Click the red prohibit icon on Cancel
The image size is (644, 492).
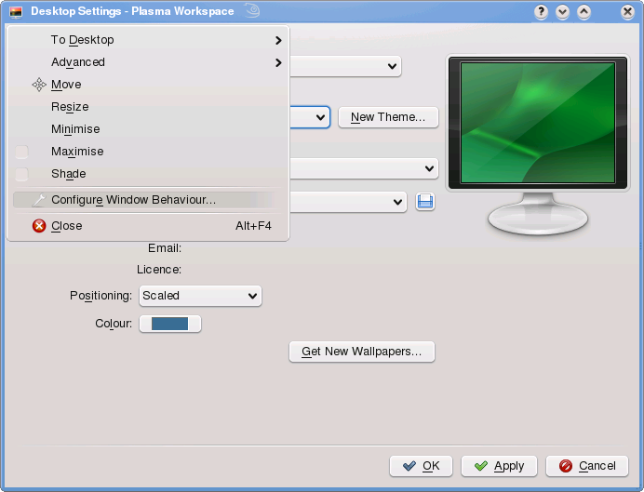point(566,466)
